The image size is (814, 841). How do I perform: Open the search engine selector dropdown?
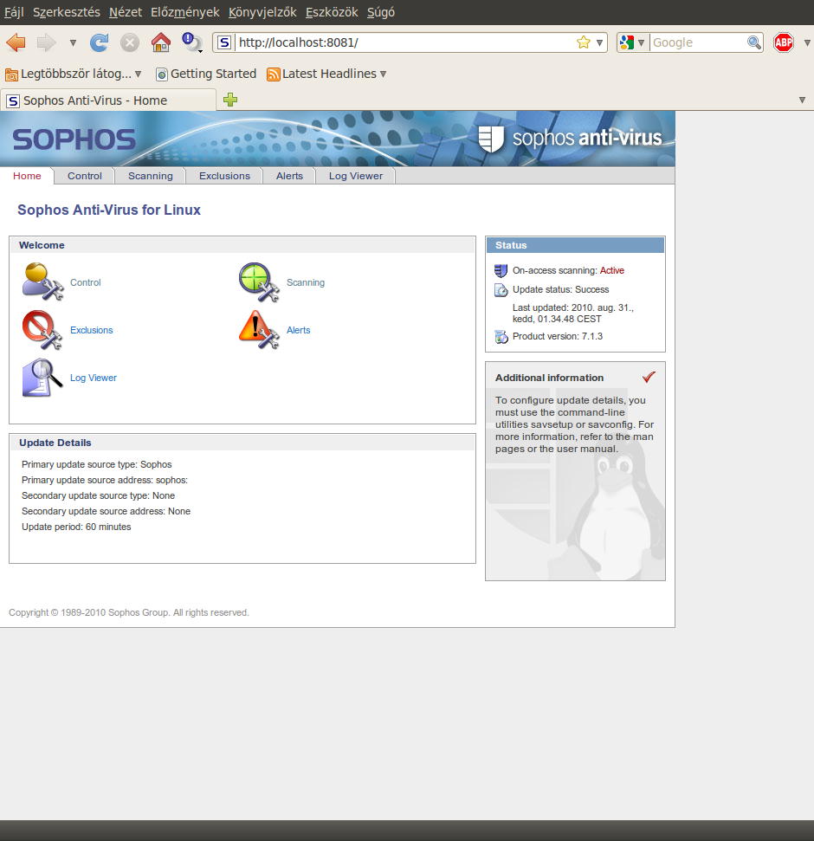(x=632, y=42)
